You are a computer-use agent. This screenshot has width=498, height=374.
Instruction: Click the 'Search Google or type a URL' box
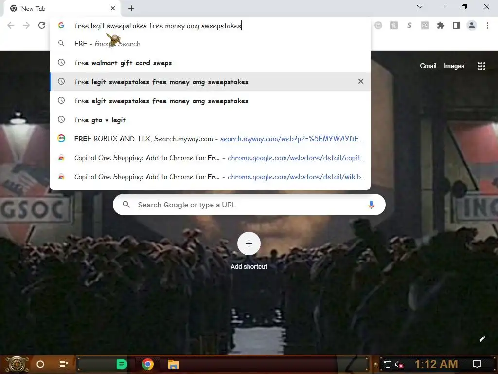pyautogui.click(x=249, y=205)
